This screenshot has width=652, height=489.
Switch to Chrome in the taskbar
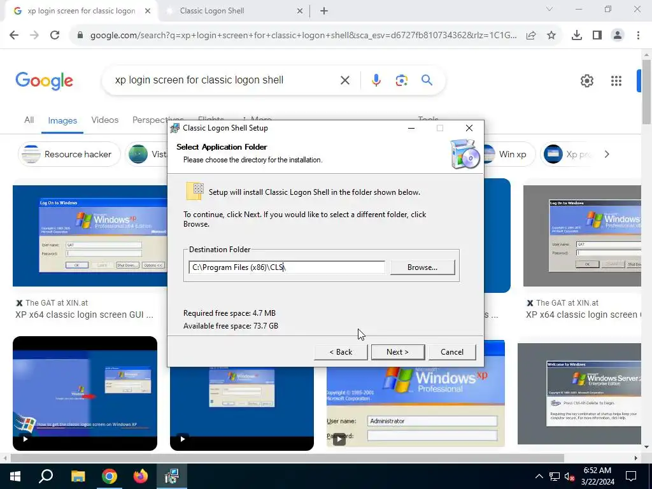pyautogui.click(x=110, y=476)
